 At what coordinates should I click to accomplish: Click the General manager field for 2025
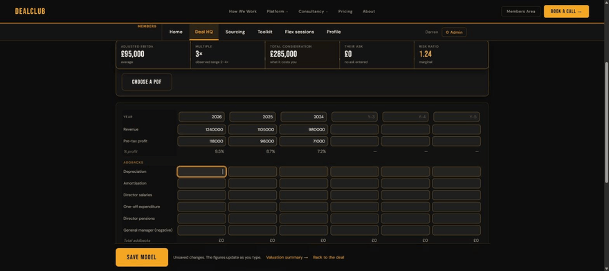(253, 230)
